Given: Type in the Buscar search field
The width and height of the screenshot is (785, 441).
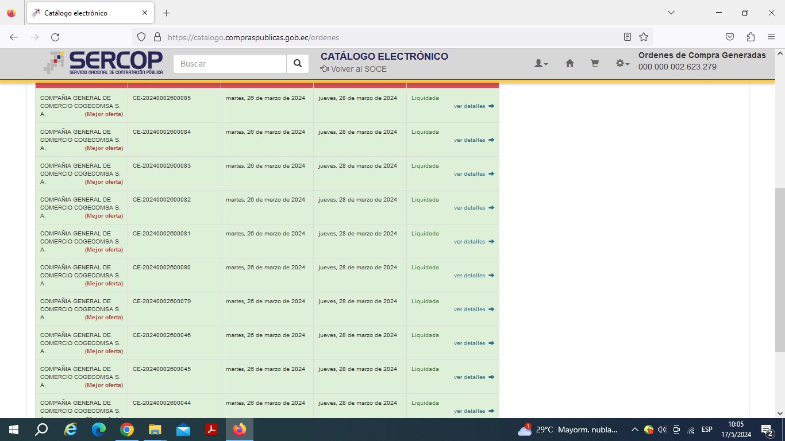Looking at the screenshot, I should pos(230,64).
